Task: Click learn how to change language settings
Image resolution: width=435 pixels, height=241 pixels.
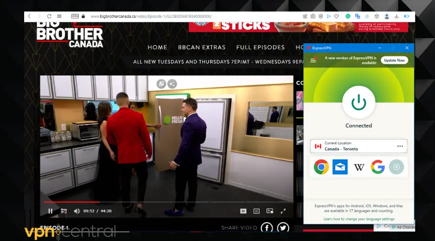Action: tap(359, 219)
